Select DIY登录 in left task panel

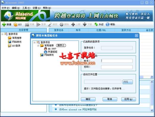tap(14, 46)
